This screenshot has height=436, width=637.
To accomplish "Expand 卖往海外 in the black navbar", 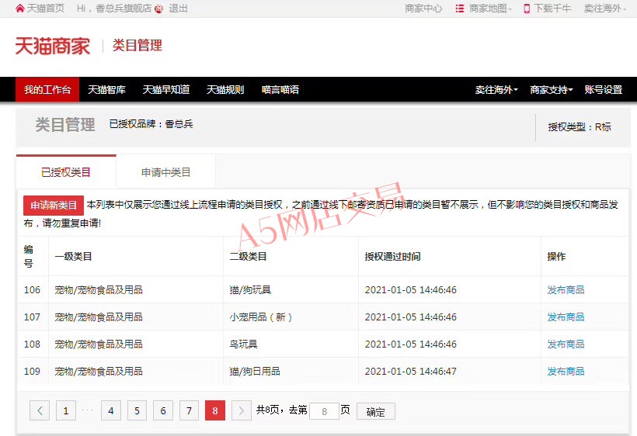I will coord(496,89).
